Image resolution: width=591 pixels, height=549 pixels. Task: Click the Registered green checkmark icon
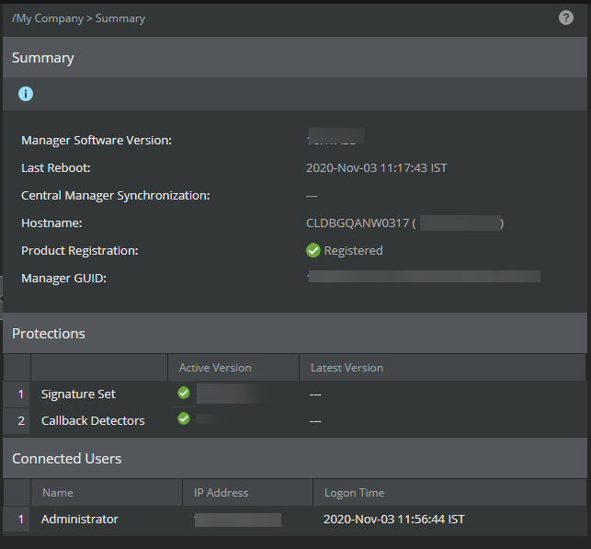[x=313, y=250]
